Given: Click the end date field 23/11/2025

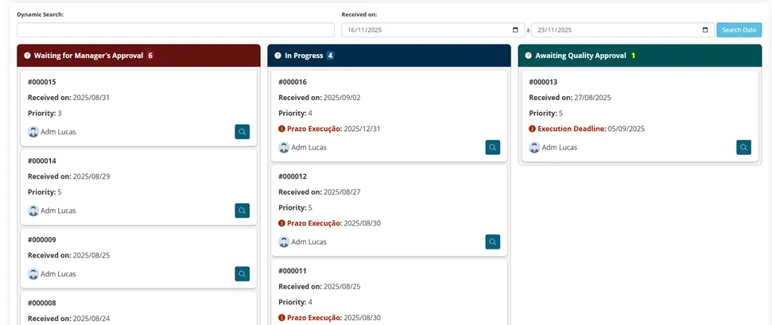Looking at the screenshot, I should 623,30.
